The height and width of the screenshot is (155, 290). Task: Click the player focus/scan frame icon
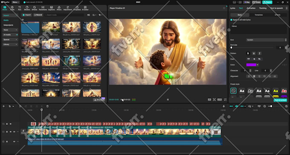coord(214,100)
